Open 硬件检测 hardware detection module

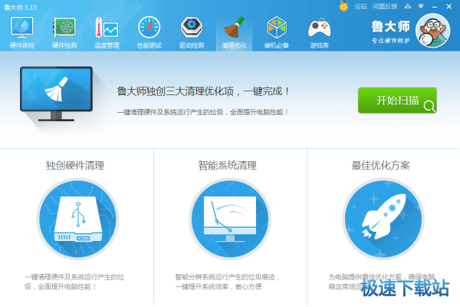pos(64,32)
